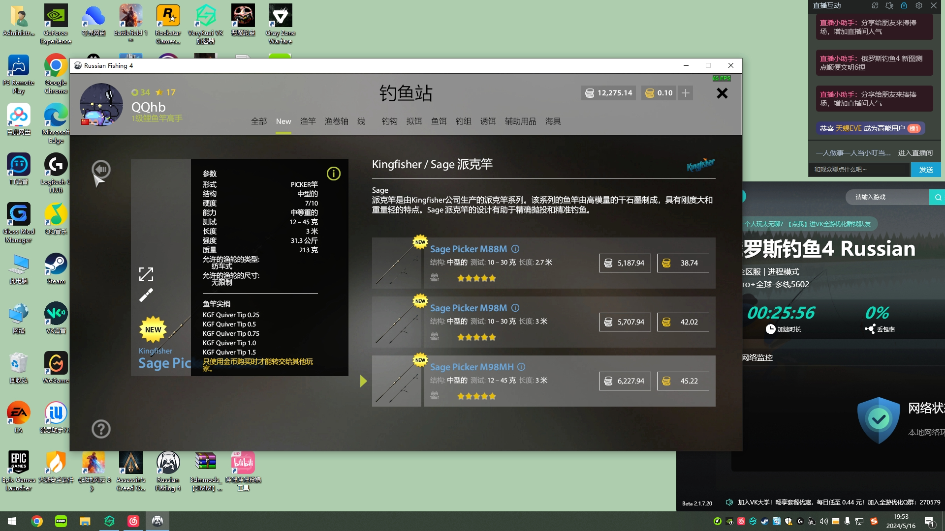Click the pencil edit icon on rod image
The height and width of the screenshot is (531, 945).
click(x=146, y=295)
